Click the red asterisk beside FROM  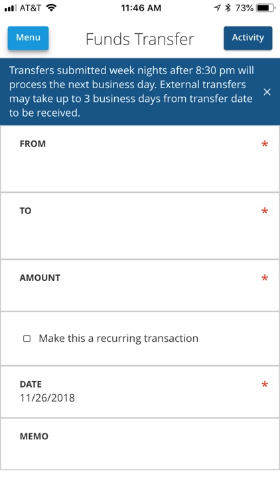tap(265, 144)
